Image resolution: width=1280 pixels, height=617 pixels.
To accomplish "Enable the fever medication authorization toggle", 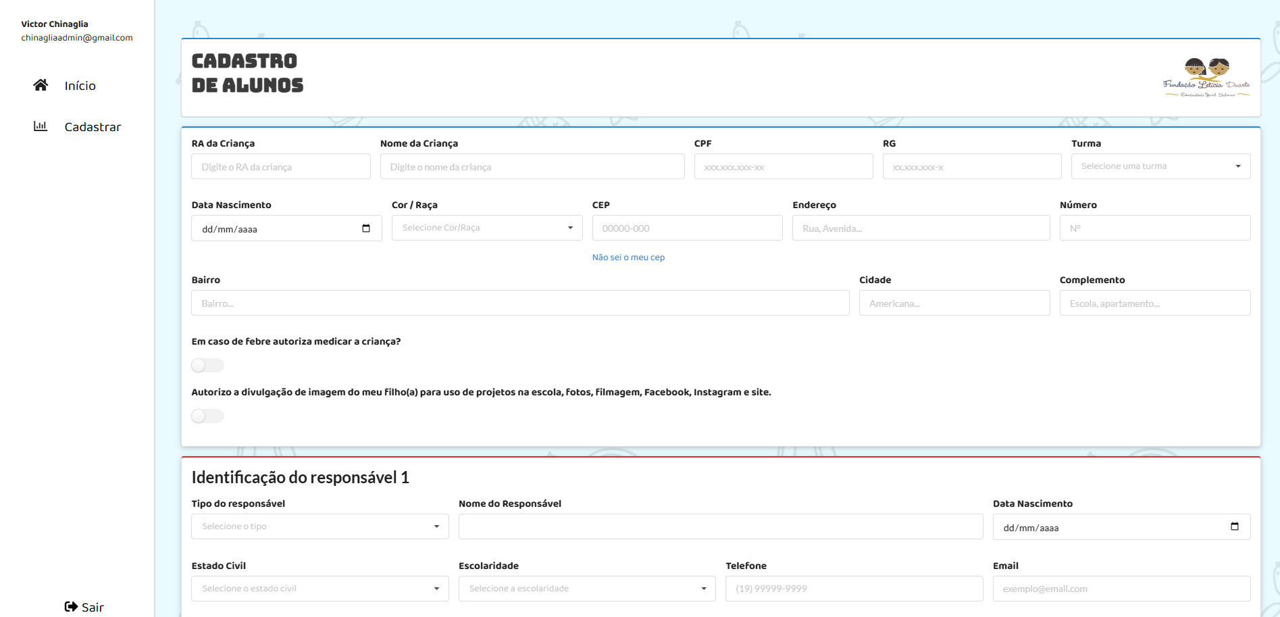I will (207, 366).
